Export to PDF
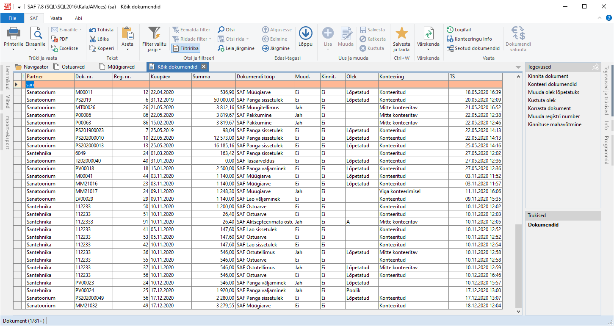This screenshot has width=614, height=326. tap(60, 39)
